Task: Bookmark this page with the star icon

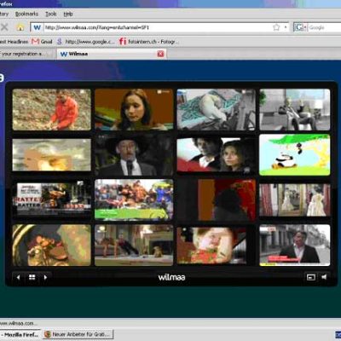Action: tap(276, 27)
